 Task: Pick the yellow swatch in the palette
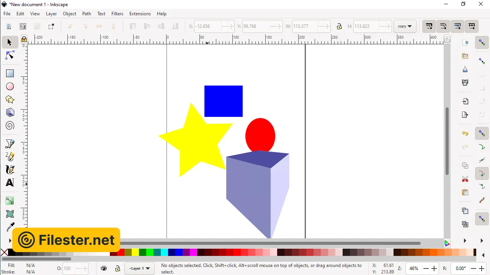(135, 252)
